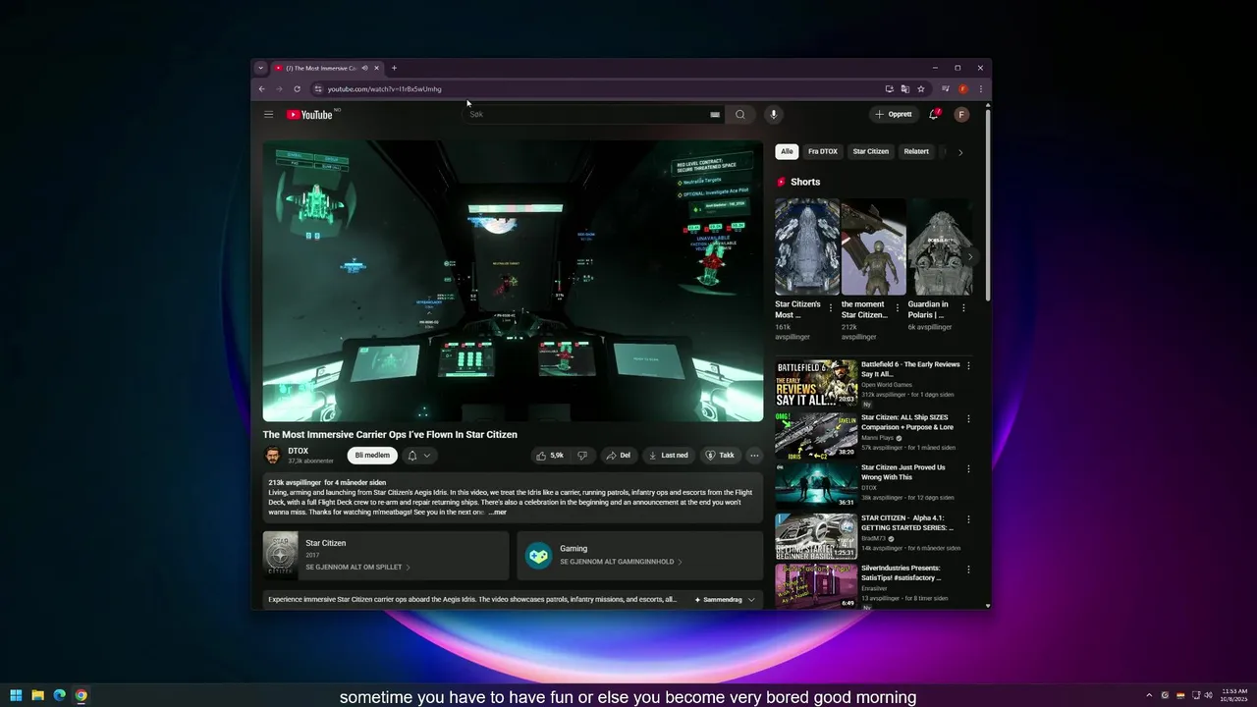Show the next Shorts with the carousel arrow

coord(970,257)
